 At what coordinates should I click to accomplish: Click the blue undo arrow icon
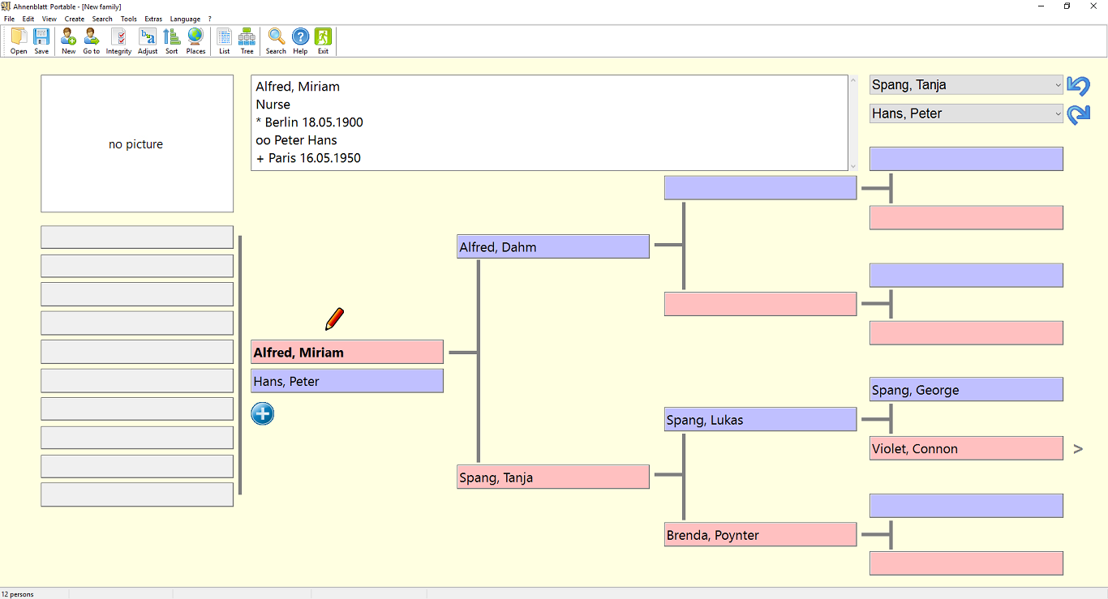pyautogui.click(x=1078, y=85)
